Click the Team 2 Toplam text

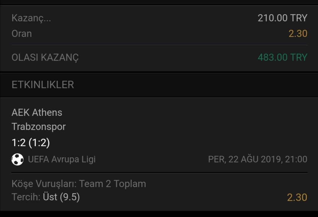coord(112,184)
